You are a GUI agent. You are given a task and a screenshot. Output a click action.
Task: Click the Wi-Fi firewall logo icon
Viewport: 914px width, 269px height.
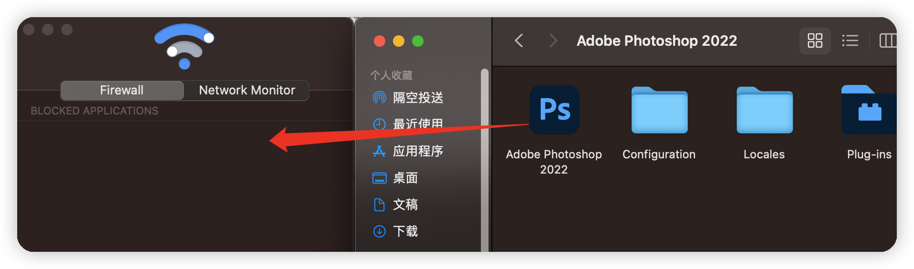click(185, 46)
